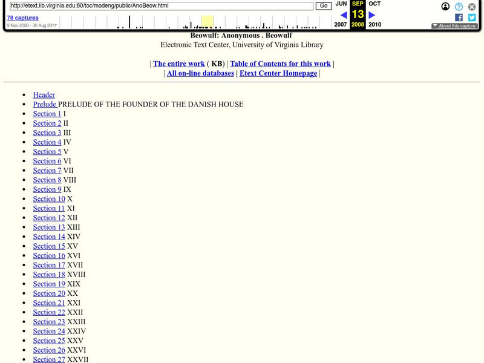Open Table of Contents for this work
This screenshot has height=363, width=484.
click(280, 64)
